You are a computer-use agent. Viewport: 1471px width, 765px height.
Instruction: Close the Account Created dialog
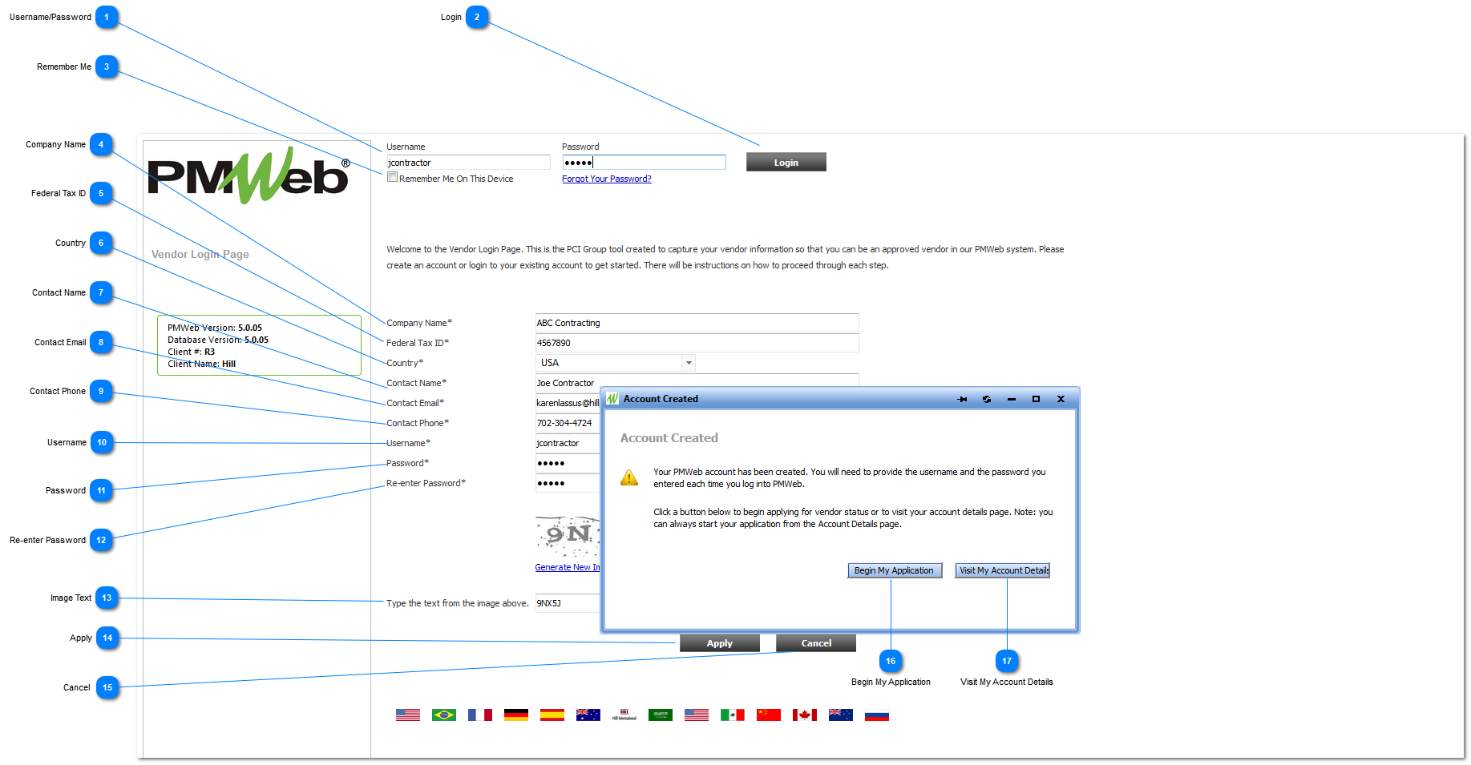pos(1061,399)
